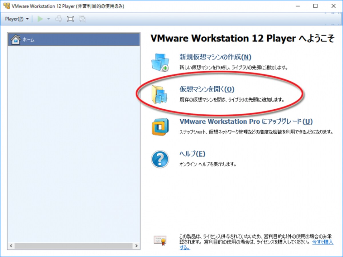The width and height of the screenshot is (343, 257).
Task: Click the license certificate icon
Action: pos(160,240)
